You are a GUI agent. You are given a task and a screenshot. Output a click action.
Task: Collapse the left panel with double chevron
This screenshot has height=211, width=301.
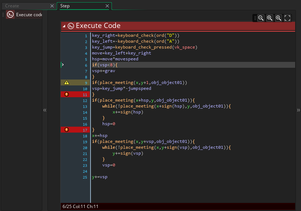coord(45,110)
